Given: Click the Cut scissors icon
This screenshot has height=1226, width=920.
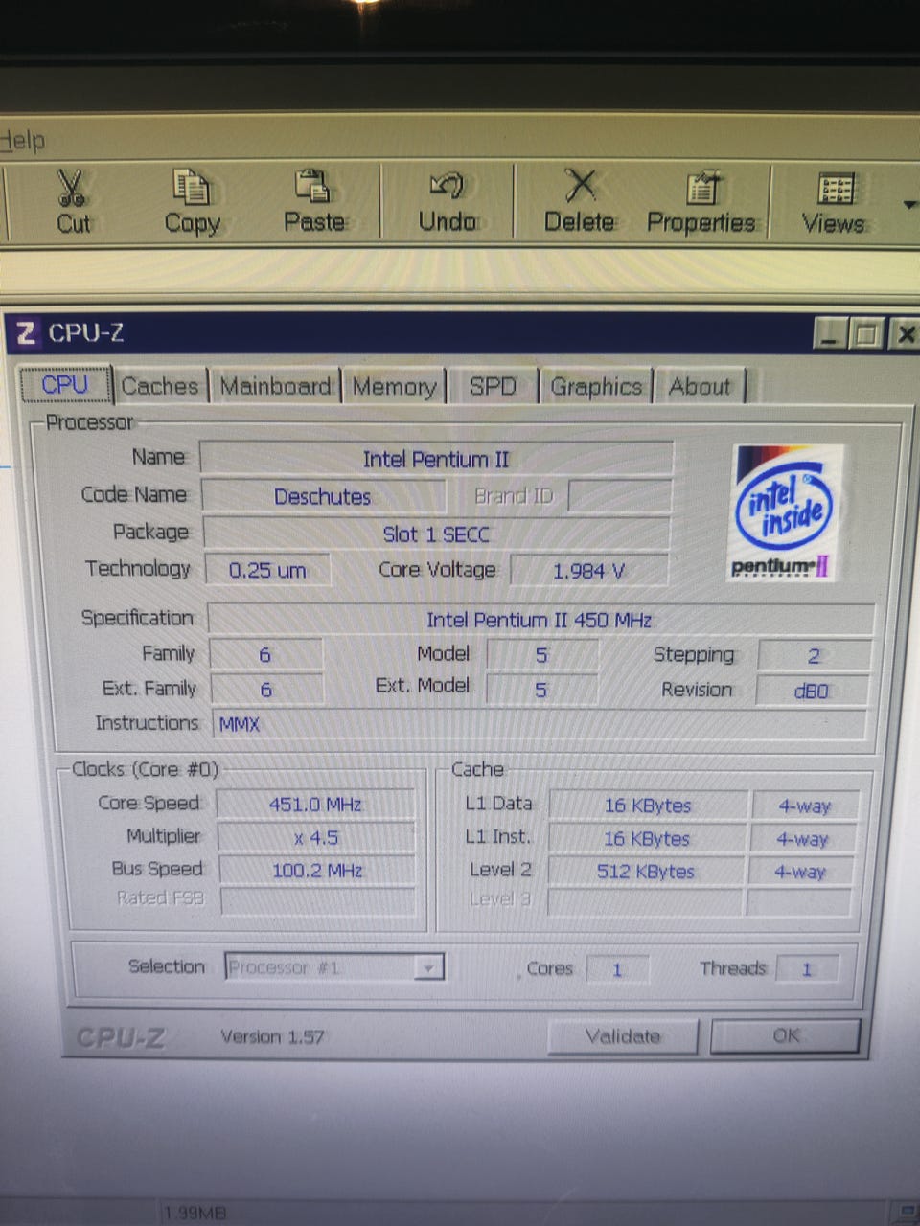Looking at the screenshot, I should coord(72,188).
